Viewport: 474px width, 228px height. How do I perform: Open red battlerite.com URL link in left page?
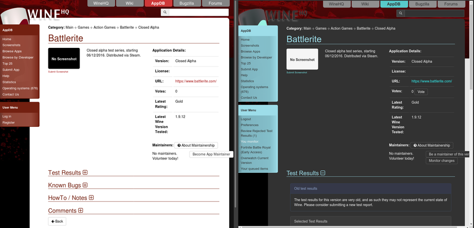196,81
